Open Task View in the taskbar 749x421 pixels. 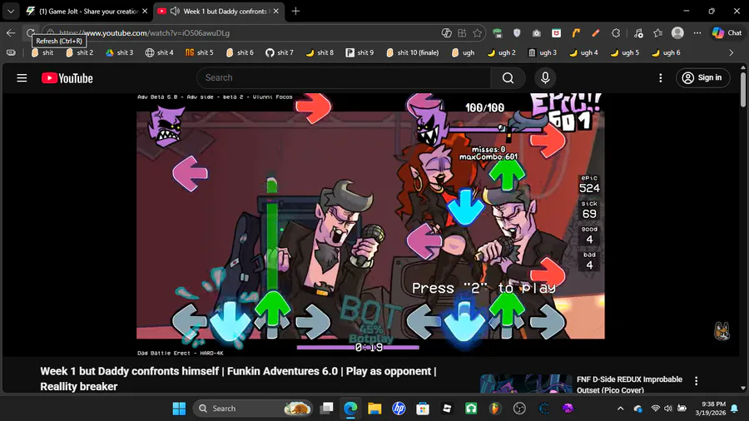coord(327,409)
